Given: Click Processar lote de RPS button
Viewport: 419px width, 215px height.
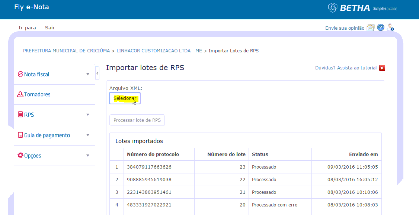Looking at the screenshot, I should tap(137, 120).
